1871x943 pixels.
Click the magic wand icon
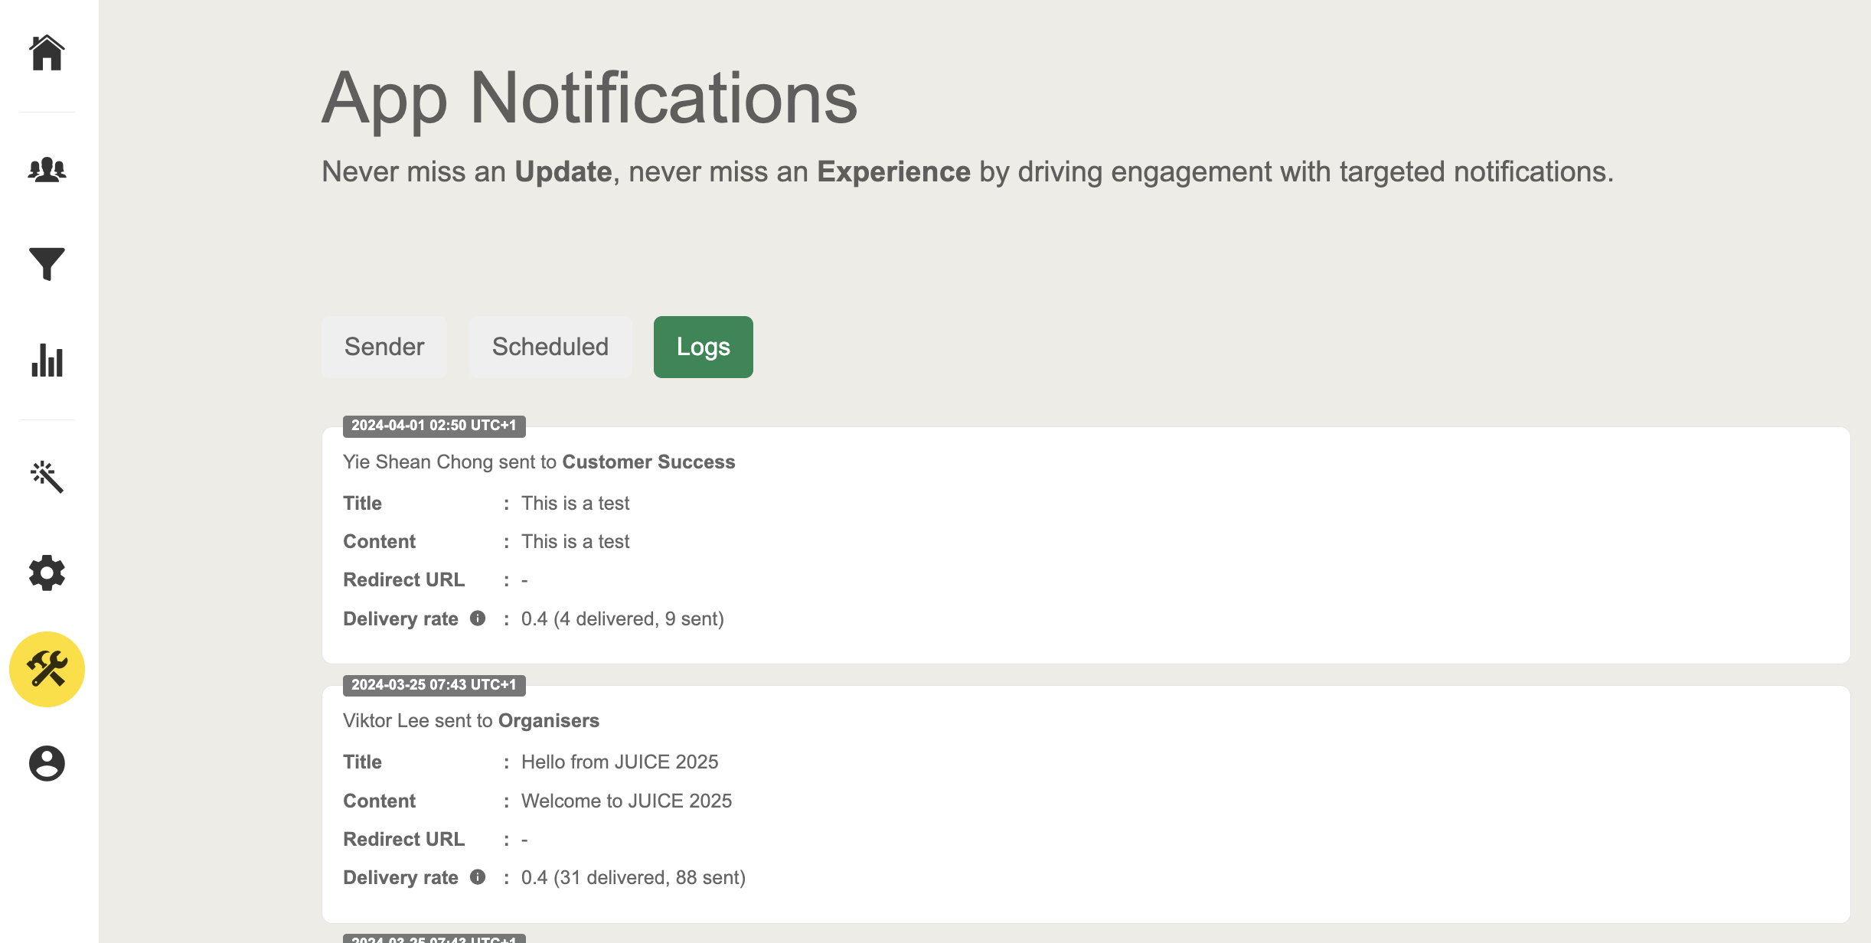click(47, 476)
